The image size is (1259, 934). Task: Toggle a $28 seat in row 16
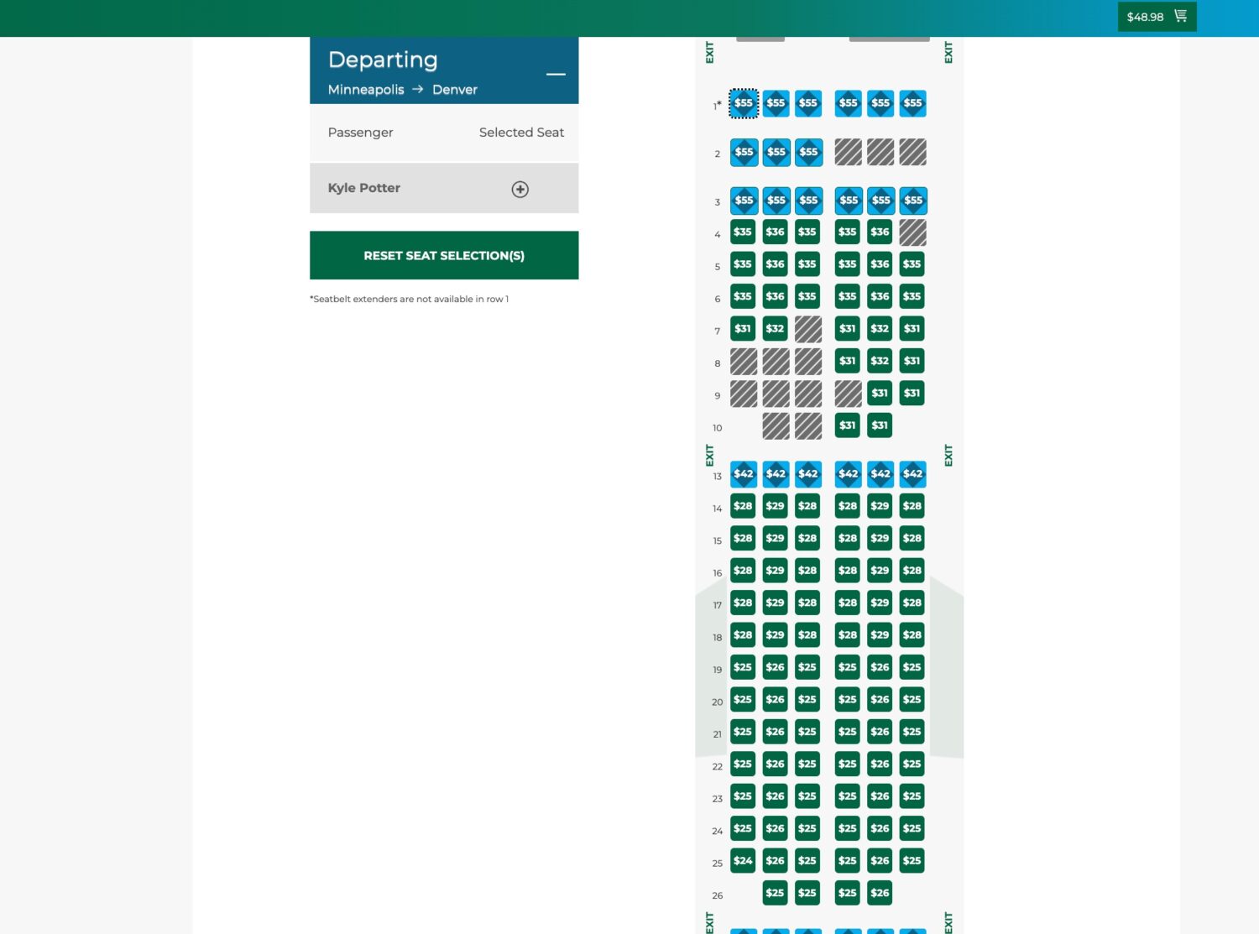[x=743, y=570]
